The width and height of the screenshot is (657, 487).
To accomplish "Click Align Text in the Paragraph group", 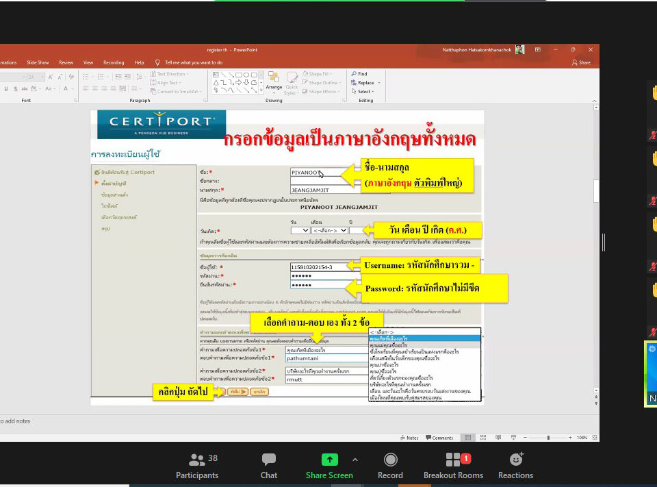I will [166, 83].
